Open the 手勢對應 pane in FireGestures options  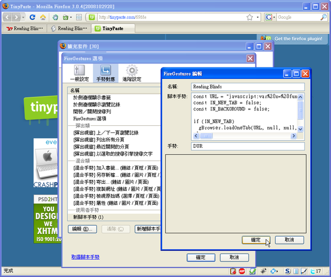click(105, 73)
